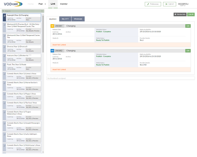Switch to the Wholesale tab
Image resolution: width=197 pixels, height=157 pixels.
point(78,19)
